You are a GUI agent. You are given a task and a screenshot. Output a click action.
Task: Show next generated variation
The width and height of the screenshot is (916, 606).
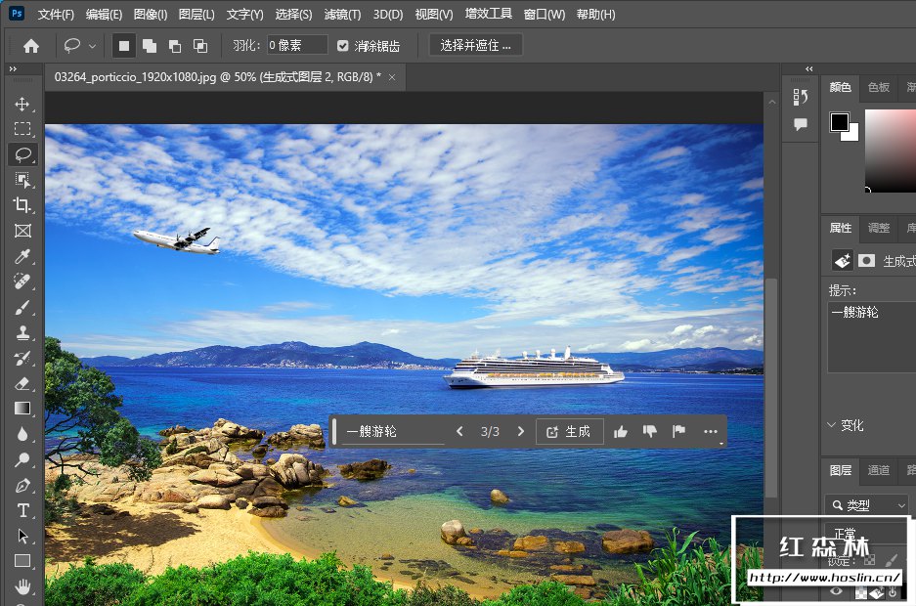[520, 431]
